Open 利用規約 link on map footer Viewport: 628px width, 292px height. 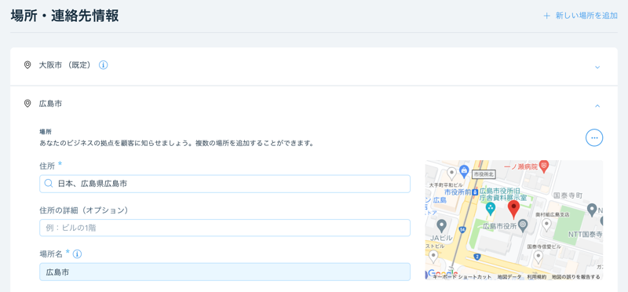[537, 277]
